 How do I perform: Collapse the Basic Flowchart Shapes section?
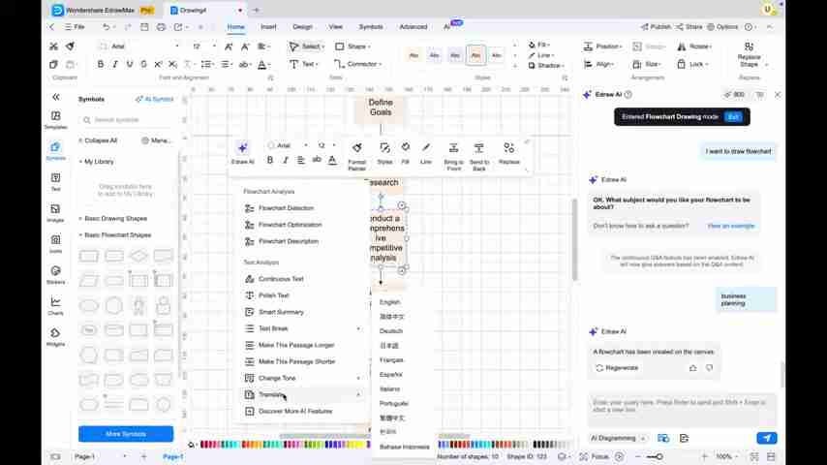pyautogui.click(x=80, y=234)
